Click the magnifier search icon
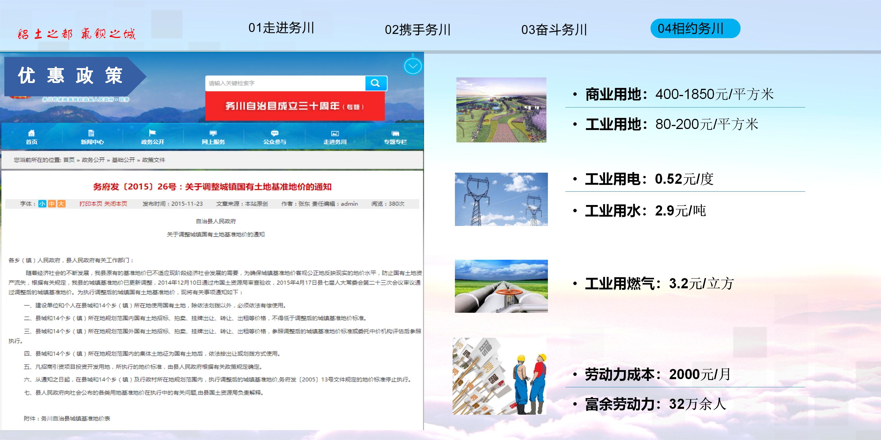 click(376, 83)
